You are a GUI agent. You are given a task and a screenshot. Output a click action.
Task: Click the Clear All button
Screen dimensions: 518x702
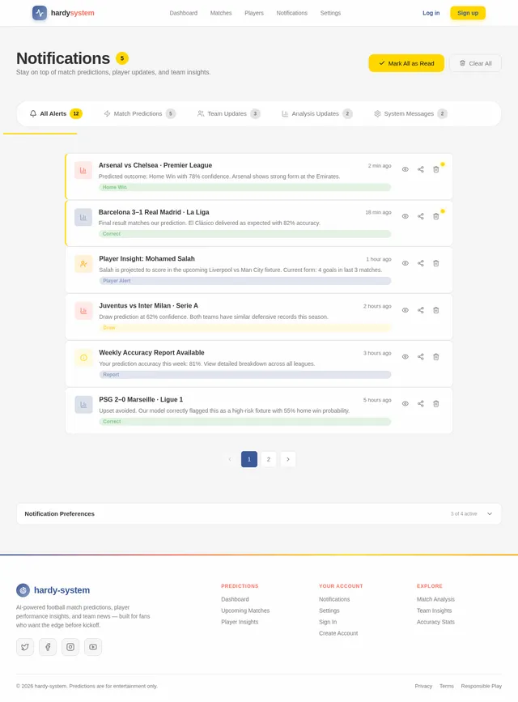click(x=475, y=63)
